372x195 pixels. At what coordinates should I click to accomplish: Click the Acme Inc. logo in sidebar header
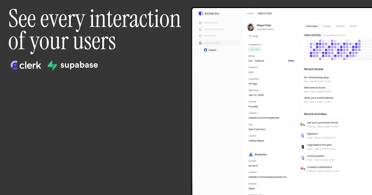click(201, 13)
